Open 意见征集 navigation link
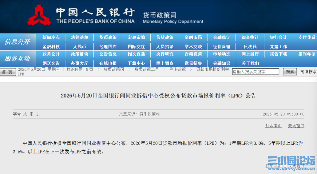 (x=193, y=63)
